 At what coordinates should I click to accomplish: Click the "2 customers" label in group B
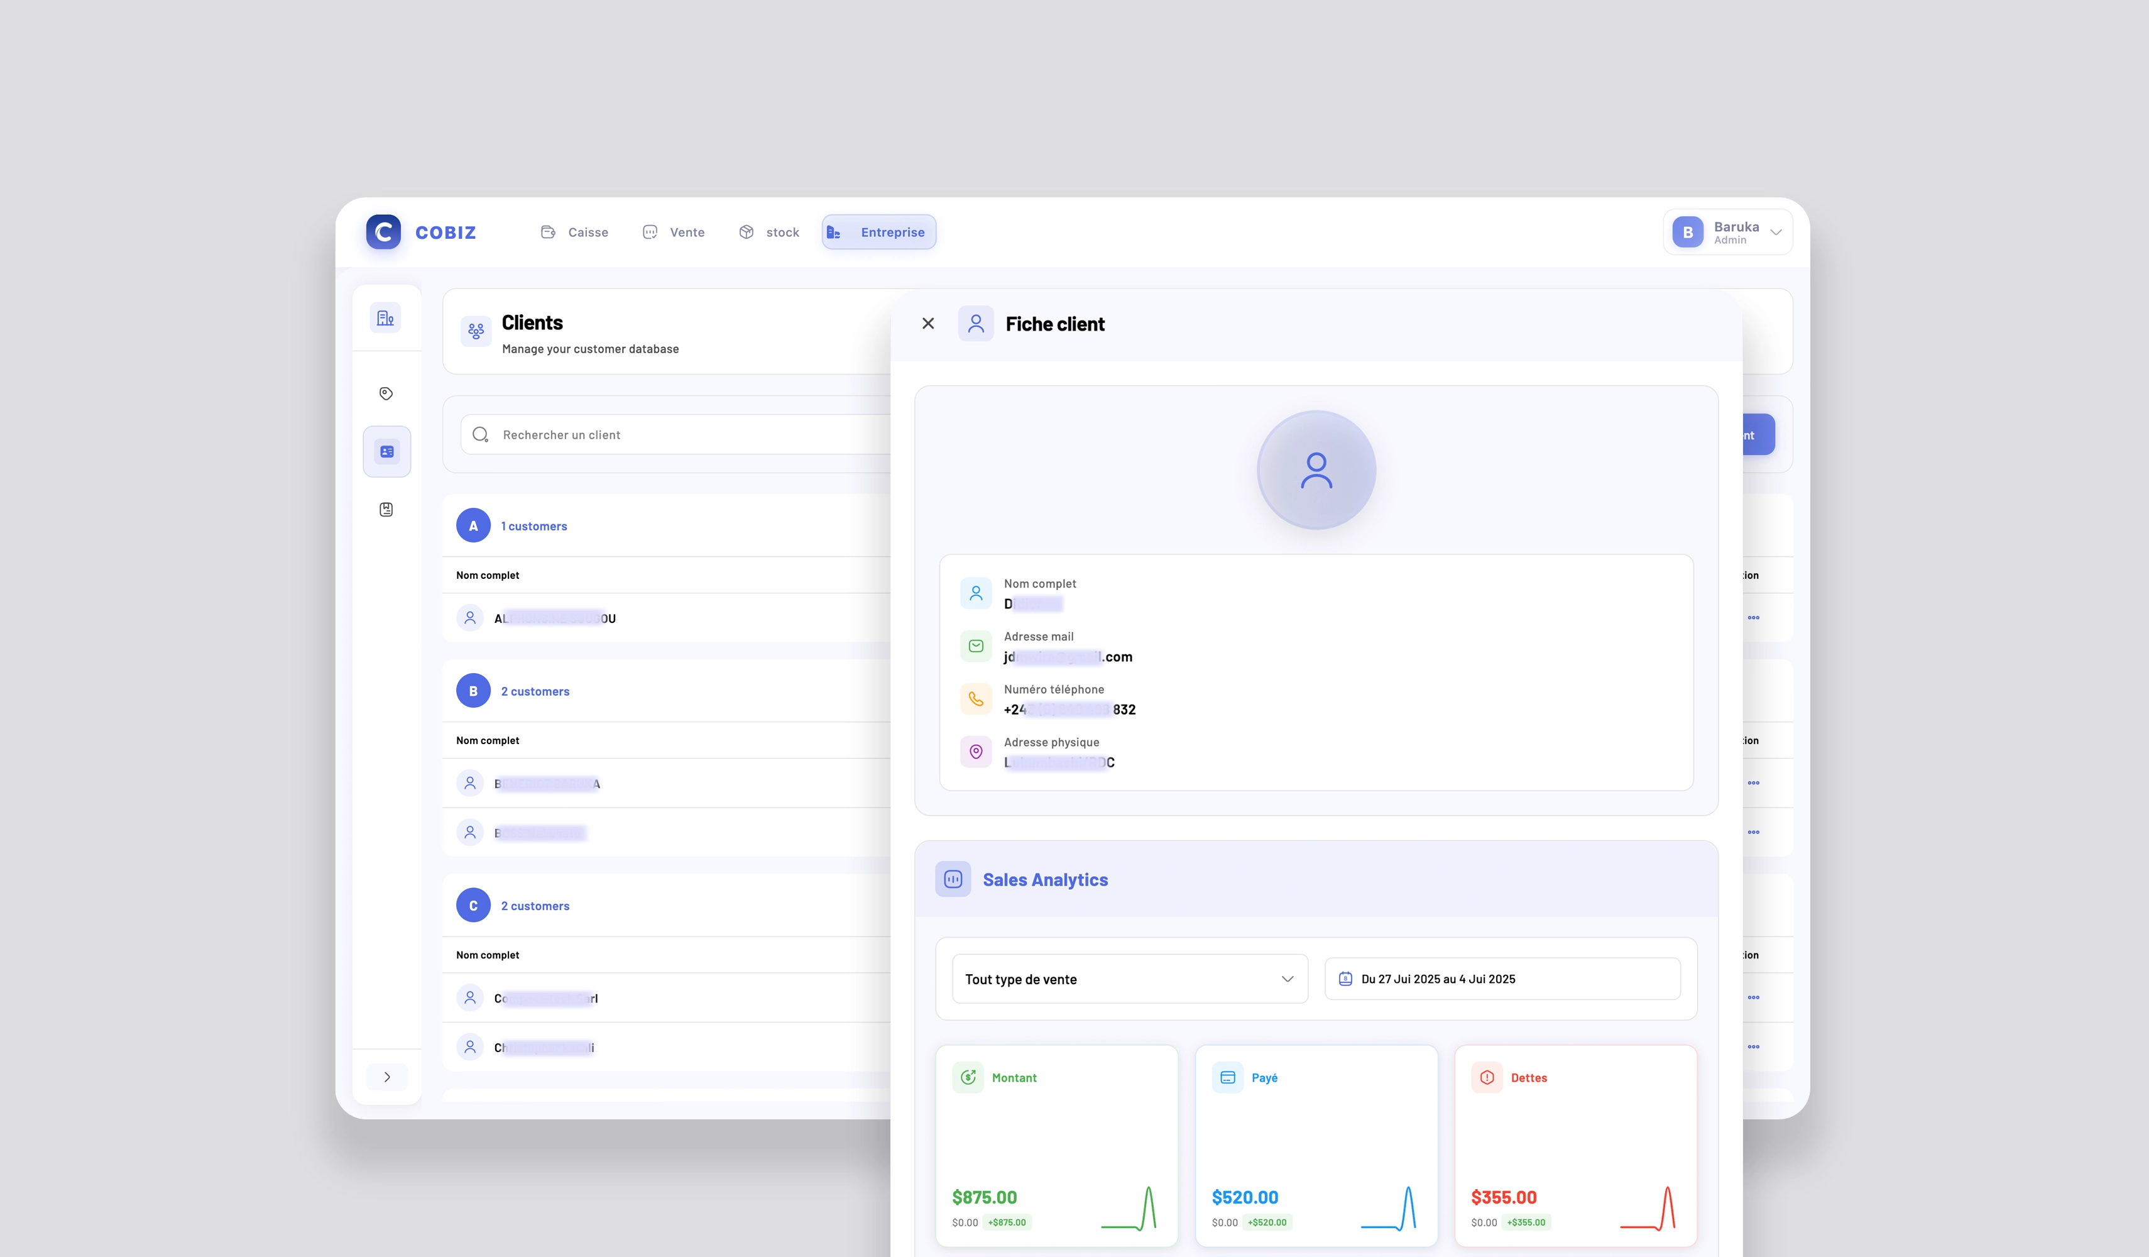(535, 691)
